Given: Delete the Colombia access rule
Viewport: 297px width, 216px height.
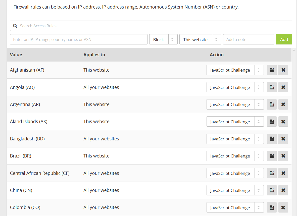Looking at the screenshot, I should (283, 207).
